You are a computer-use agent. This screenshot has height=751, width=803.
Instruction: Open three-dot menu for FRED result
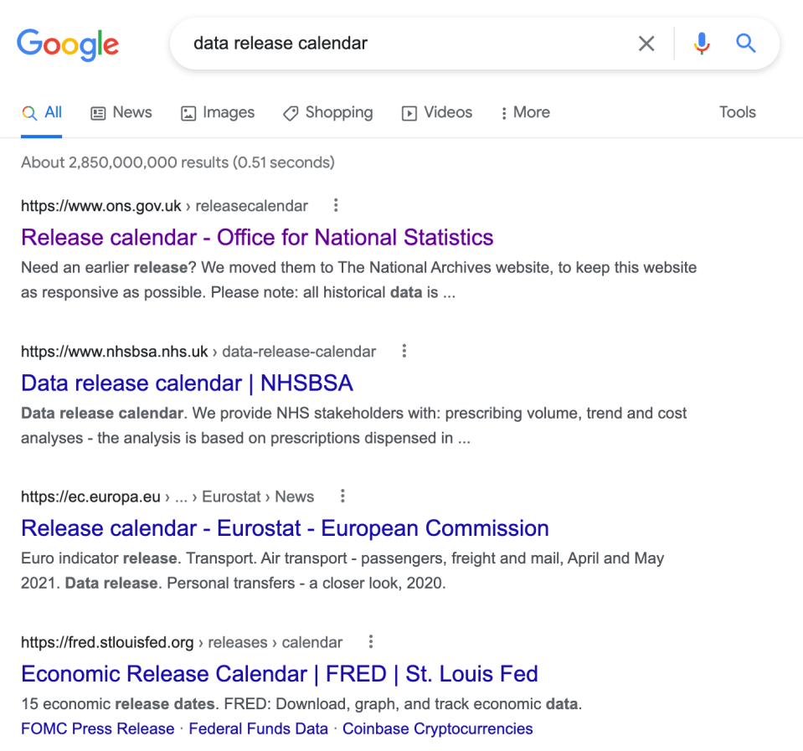371,642
